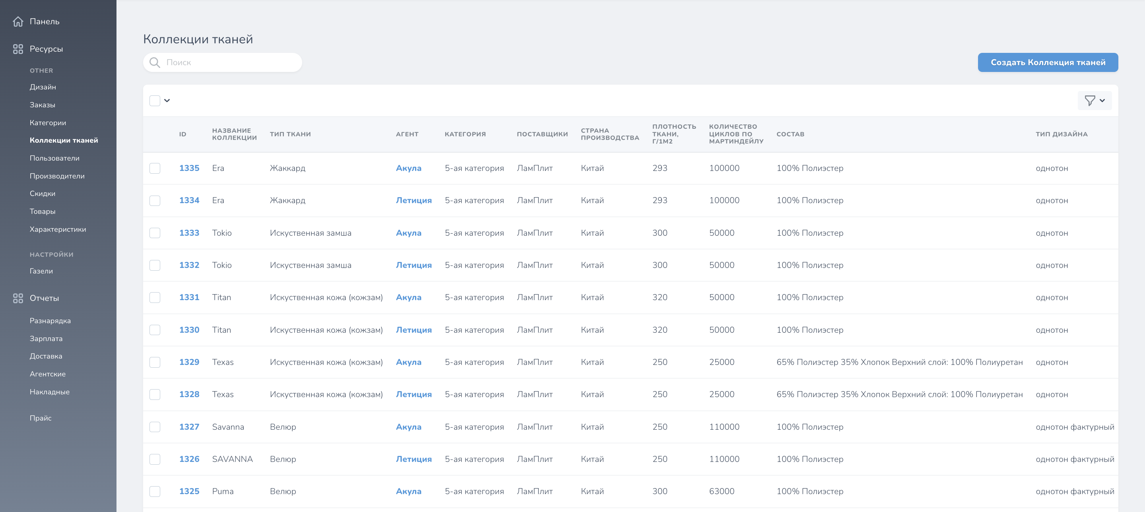Click the grid icon next to Ресурсы
Image resolution: width=1145 pixels, height=512 pixels.
tap(18, 49)
